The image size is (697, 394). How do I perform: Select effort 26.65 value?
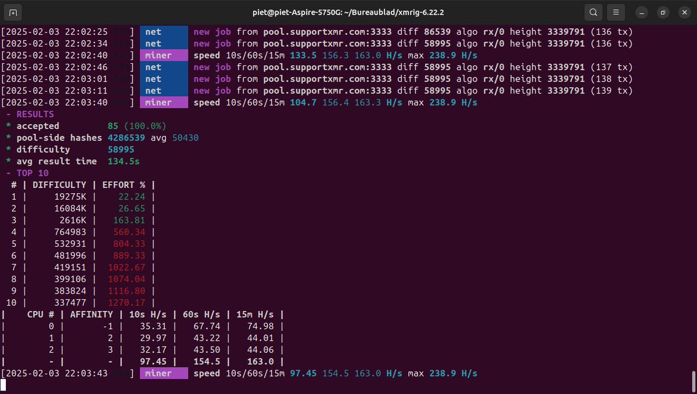click(132, 208)
